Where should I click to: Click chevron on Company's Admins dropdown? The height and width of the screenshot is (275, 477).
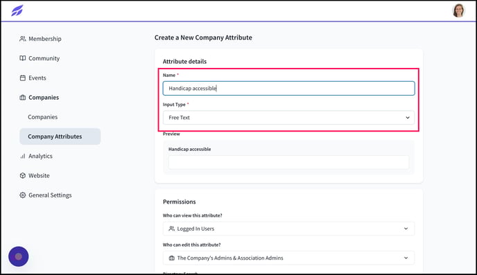(406, 258)
